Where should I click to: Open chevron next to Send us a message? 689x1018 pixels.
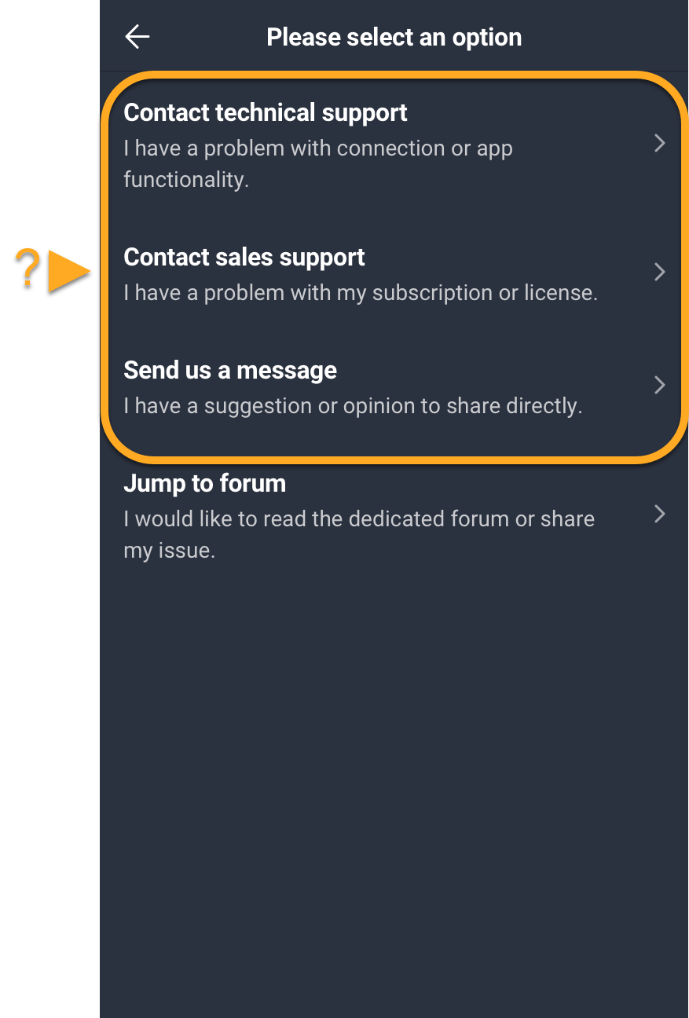pos(660,385)
